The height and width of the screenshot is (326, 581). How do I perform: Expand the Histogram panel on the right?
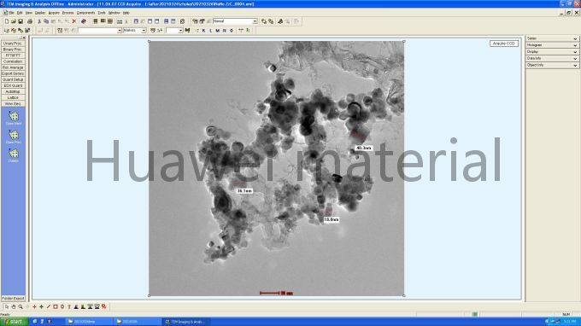coord(552,45)
